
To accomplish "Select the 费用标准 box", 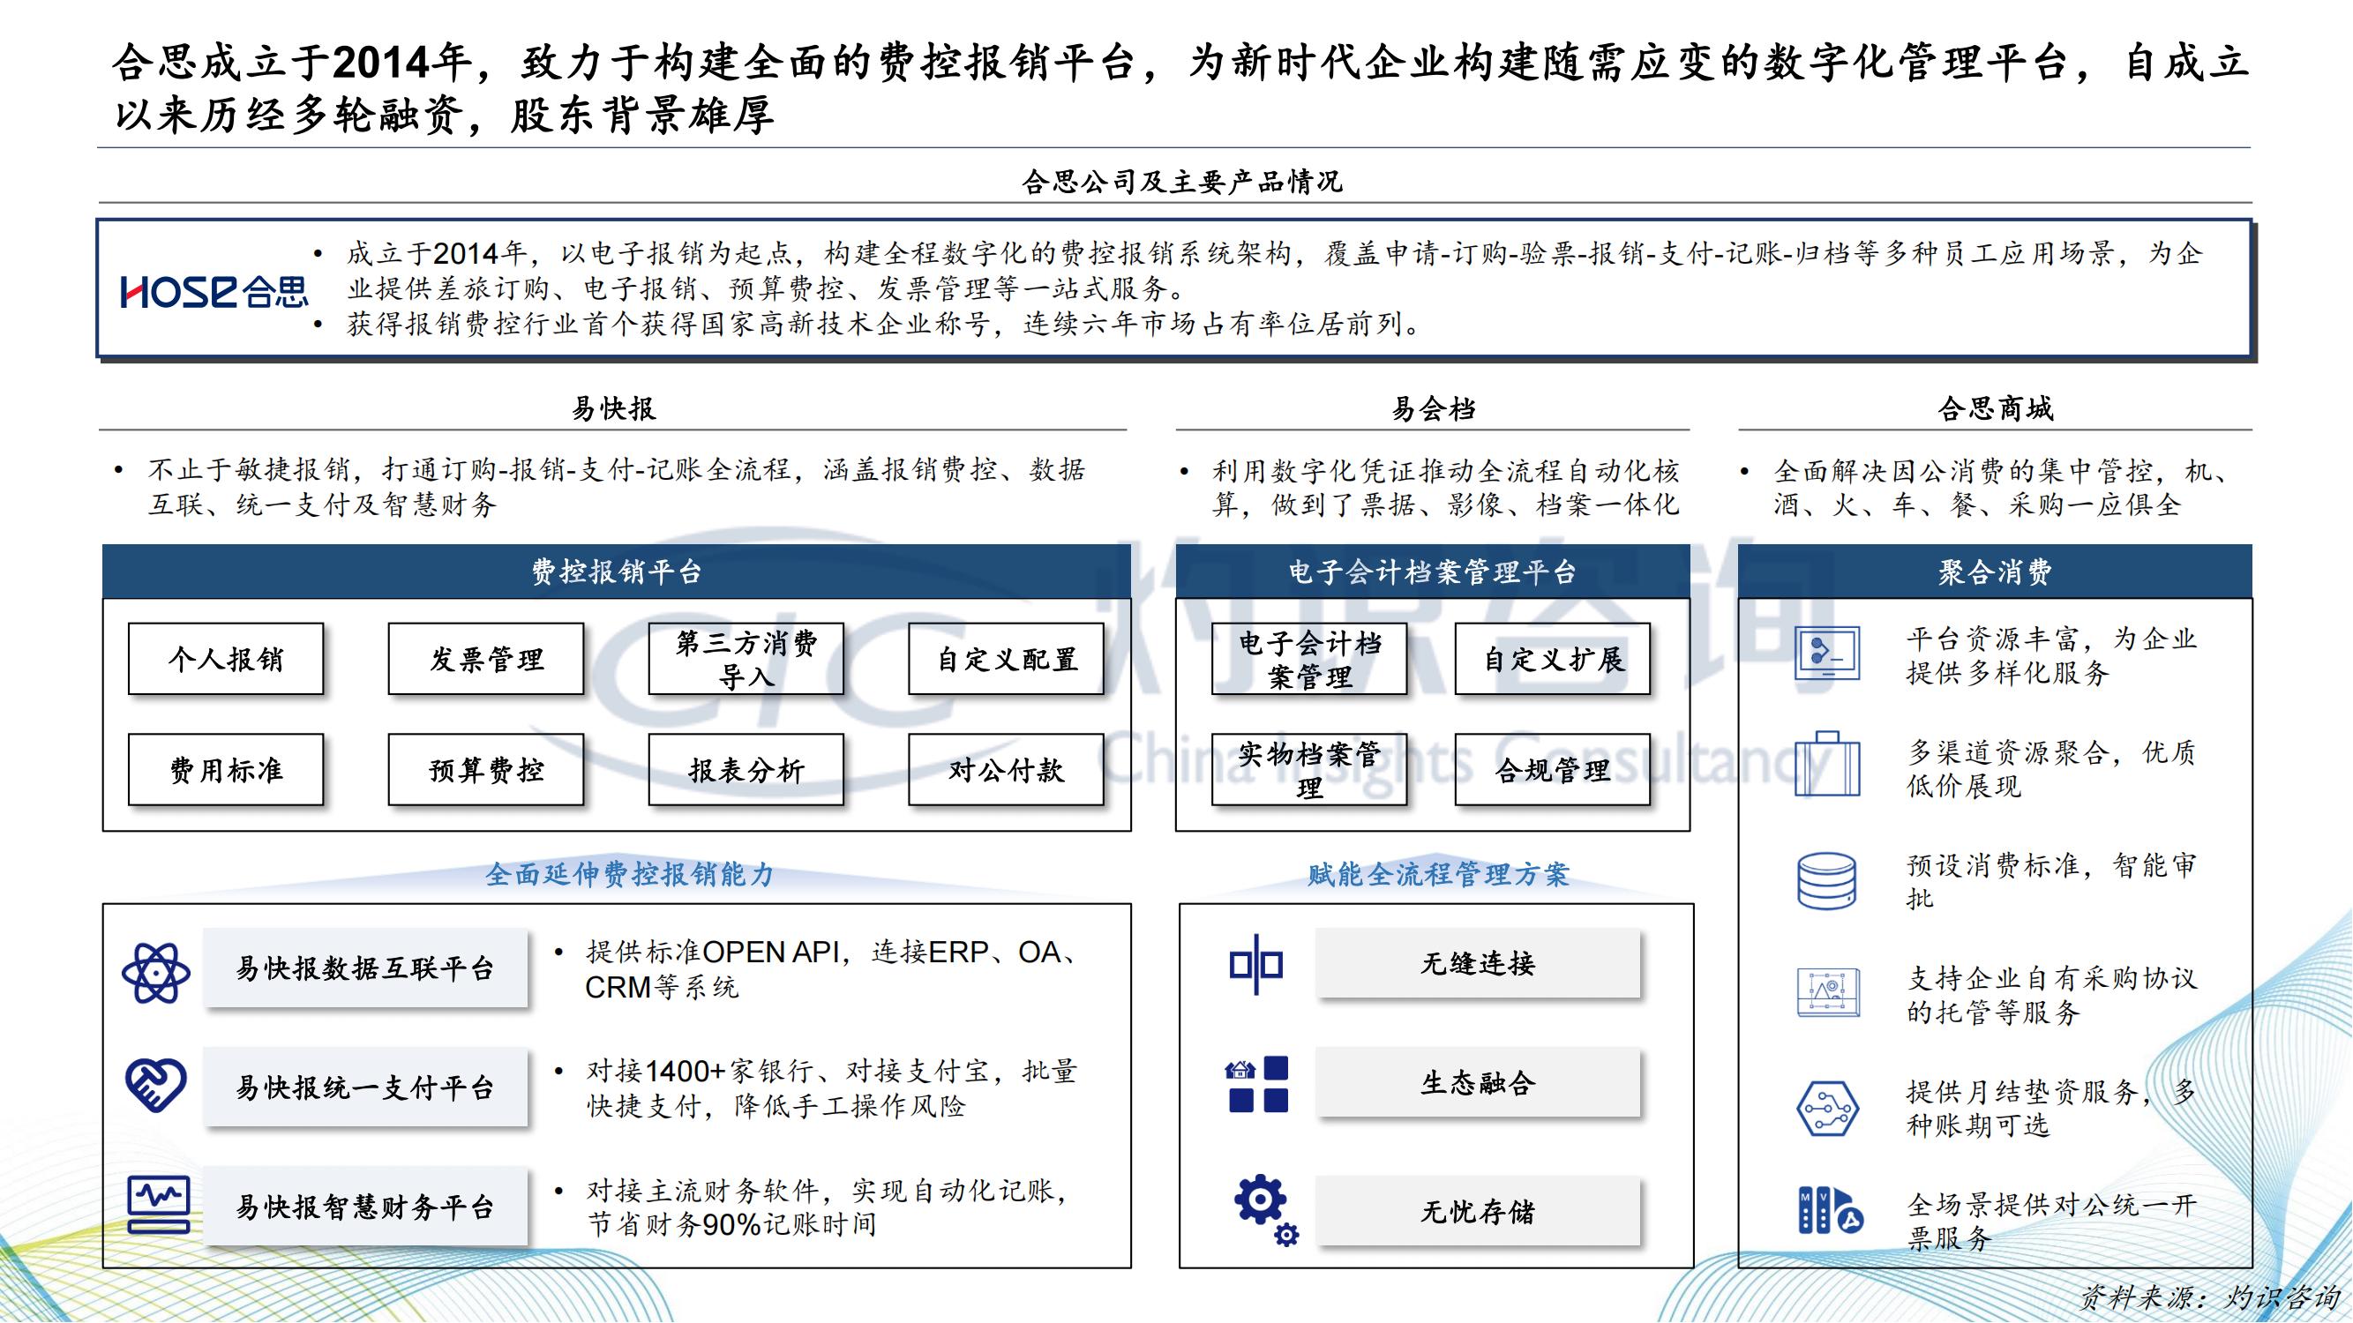I will (x=226, y=770).
